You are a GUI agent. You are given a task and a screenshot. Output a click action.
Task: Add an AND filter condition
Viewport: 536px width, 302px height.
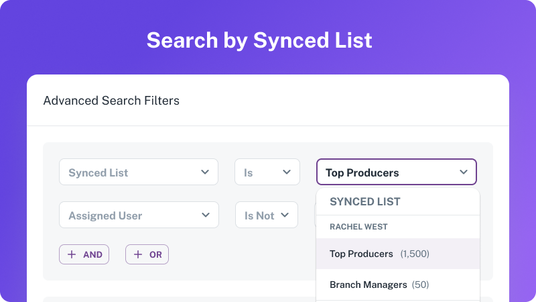point(84,254)
